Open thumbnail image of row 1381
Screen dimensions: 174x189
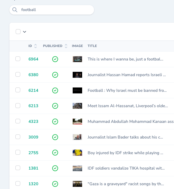[x=78, y=168]
